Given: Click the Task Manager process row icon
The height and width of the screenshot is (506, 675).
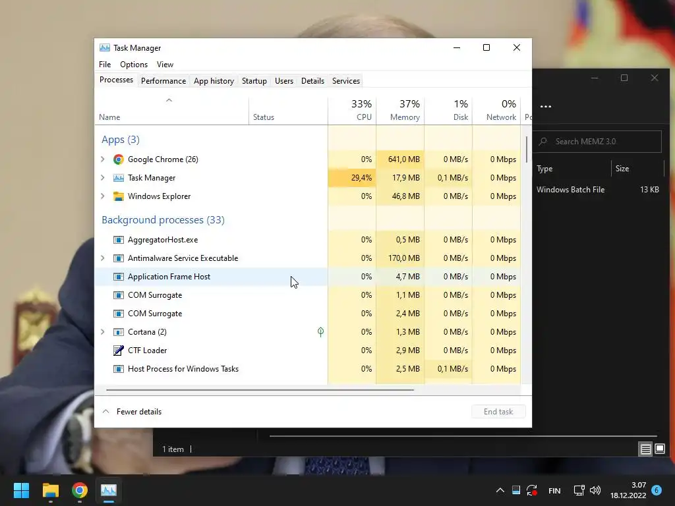Looking at the screenshot, I should point(119,178).
